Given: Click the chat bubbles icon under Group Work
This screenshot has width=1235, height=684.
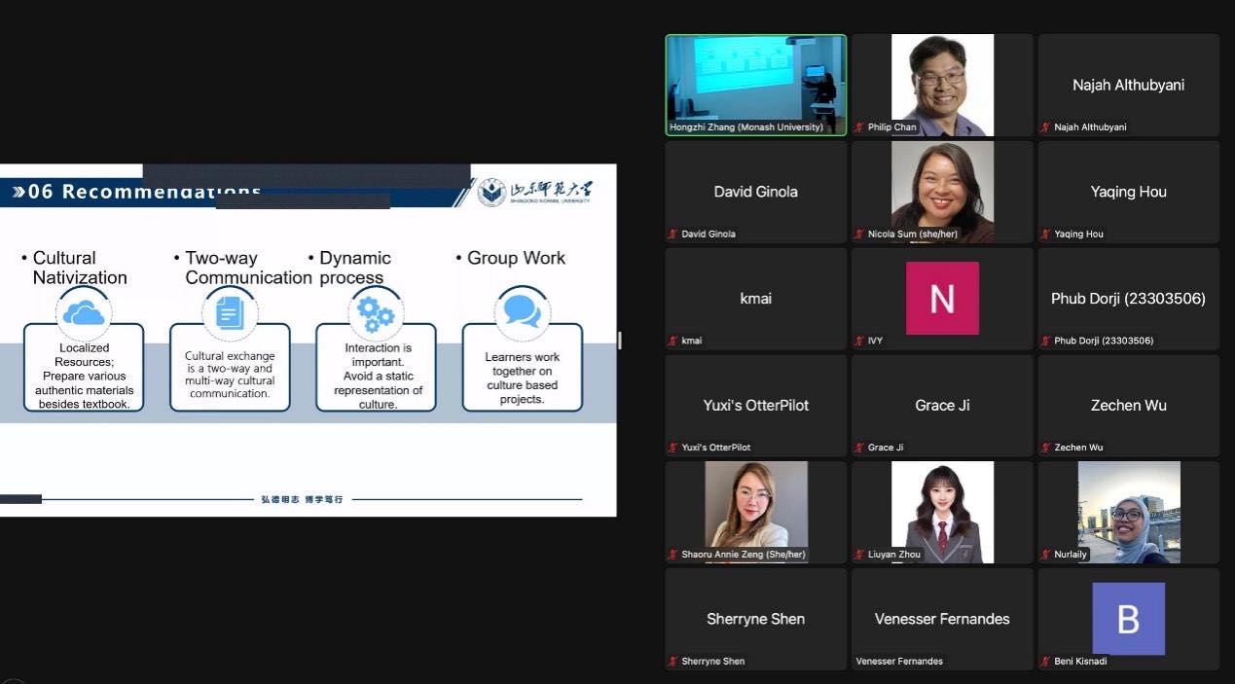Looking at the screenshot, I should tap(522, 312).
